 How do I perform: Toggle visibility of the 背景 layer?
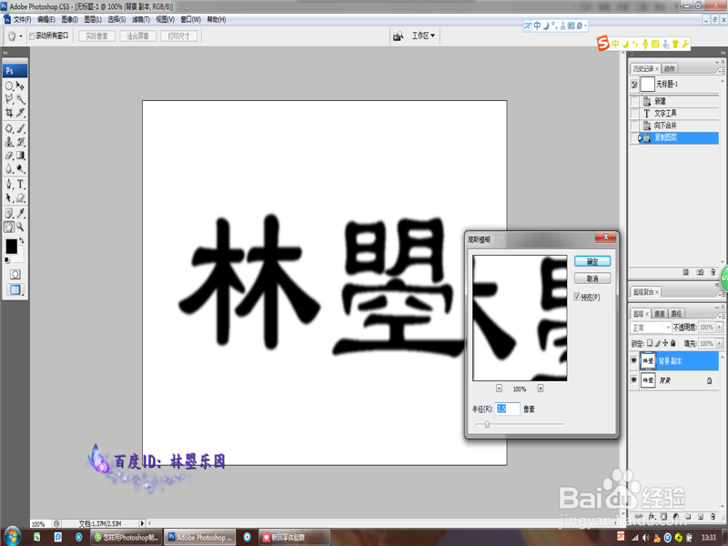point(634,379)
